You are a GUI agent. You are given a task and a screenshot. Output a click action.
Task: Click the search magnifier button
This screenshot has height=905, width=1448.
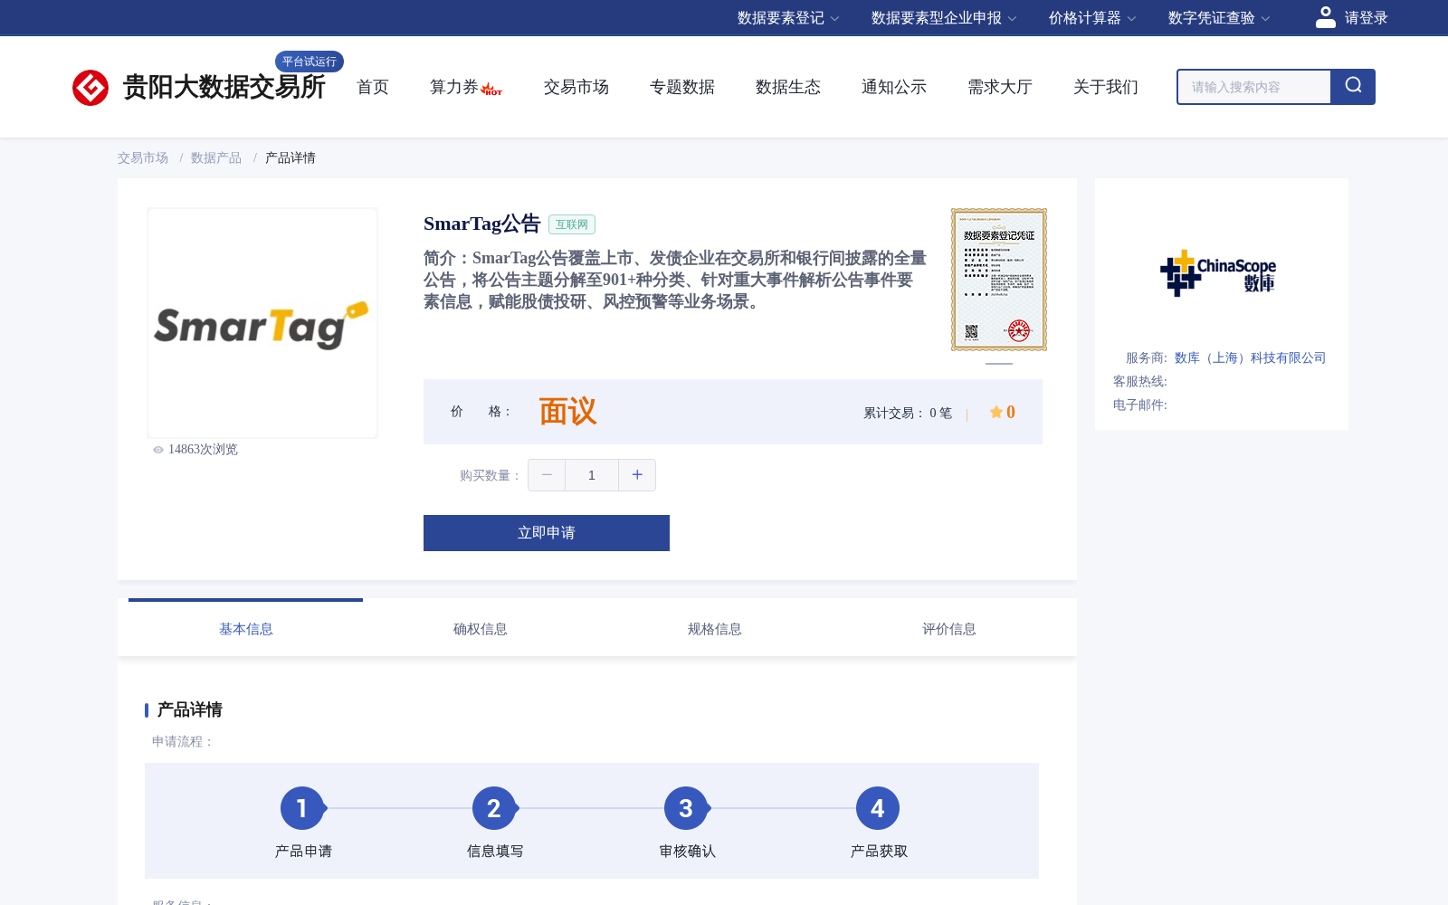(1353, 87)
